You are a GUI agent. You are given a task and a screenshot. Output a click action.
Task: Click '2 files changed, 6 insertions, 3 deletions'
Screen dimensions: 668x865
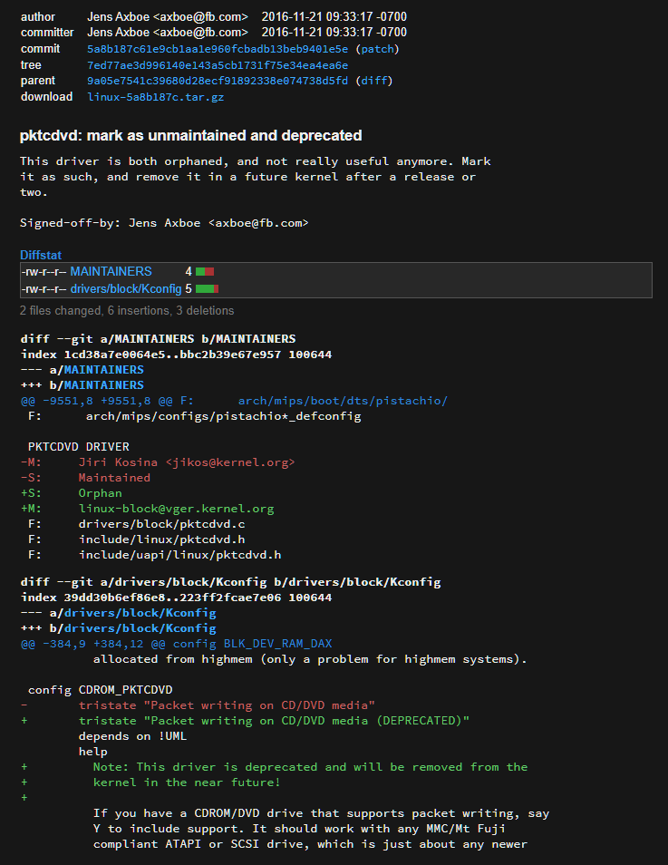pyautogui.click(x=127, y=311)
